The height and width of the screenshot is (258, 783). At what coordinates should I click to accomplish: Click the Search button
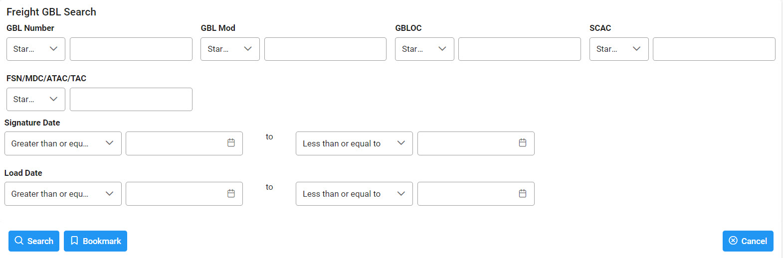pos(34,241)
